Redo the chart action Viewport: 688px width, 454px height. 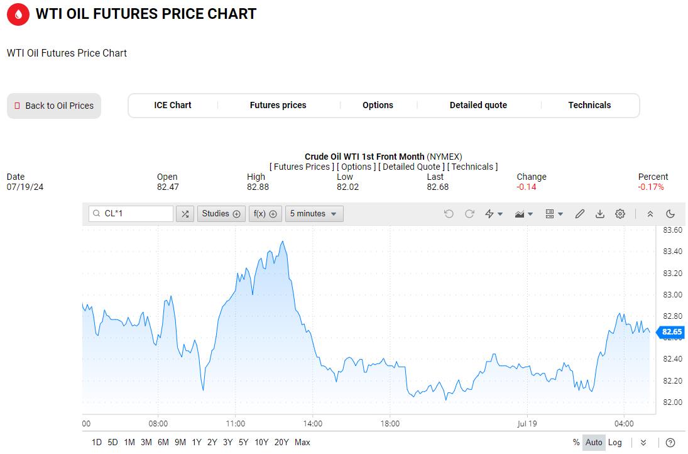tap(469, 214)
